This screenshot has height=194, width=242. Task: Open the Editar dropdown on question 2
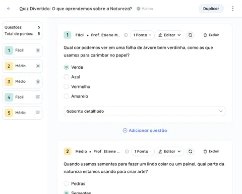(169, 152)
